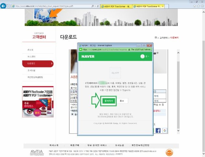
Task: Click the NAVER logo in popup
Action: [88, 56]
